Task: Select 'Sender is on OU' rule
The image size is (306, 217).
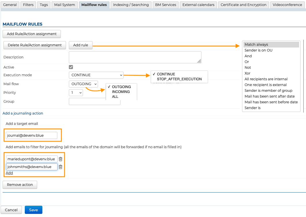Action: [x=258, y=50]
